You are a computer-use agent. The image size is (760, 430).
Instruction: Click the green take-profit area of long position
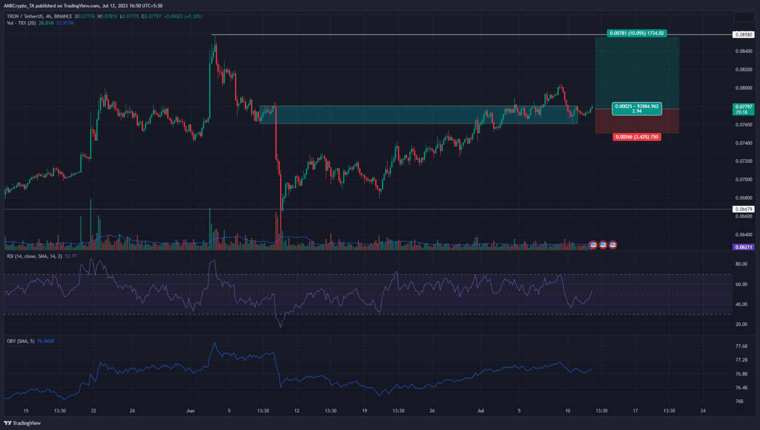[636, 72]
